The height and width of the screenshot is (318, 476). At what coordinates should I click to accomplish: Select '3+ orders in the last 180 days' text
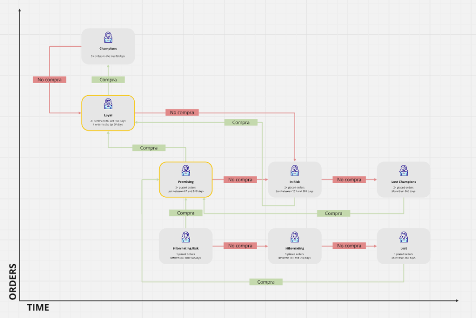108,121
